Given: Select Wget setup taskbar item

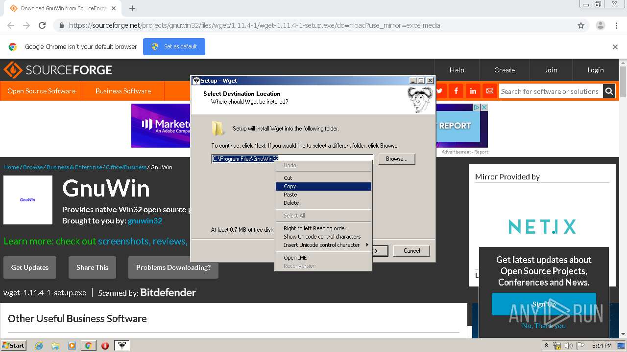Looking at the screenshot, I should click(121, 346).
